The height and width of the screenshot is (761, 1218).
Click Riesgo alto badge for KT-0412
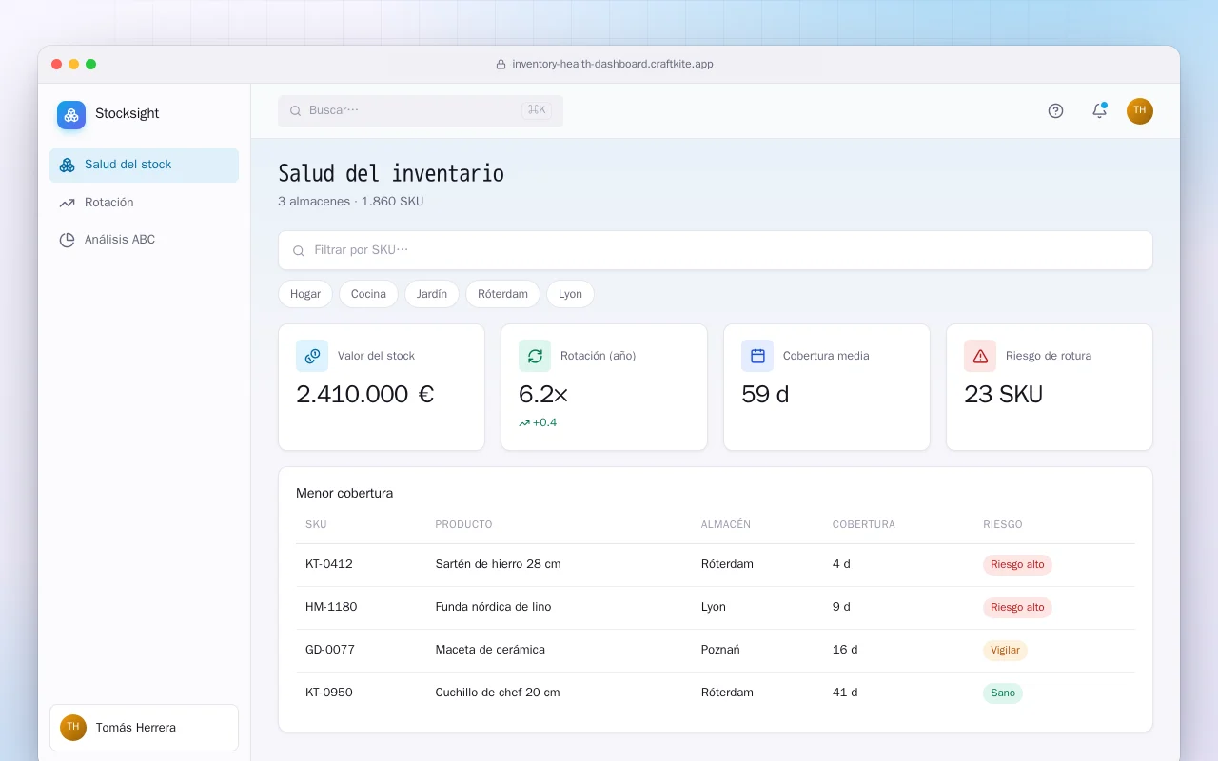(x=1017, y=565)
